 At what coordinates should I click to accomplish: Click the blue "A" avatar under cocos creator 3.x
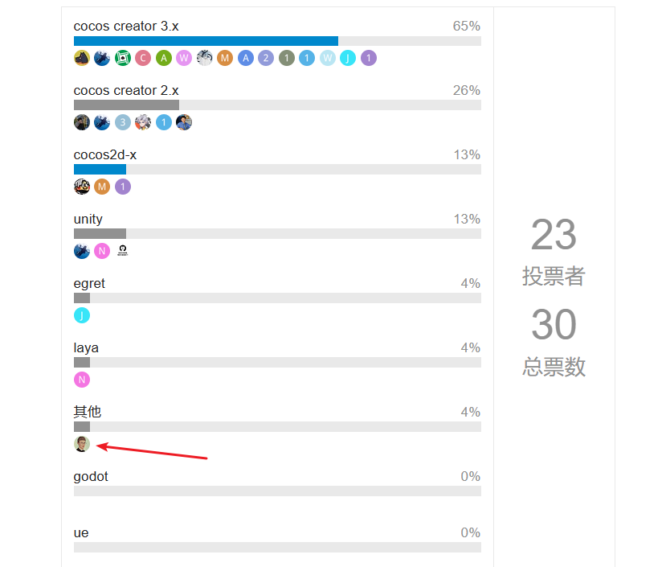click(246, 58)
